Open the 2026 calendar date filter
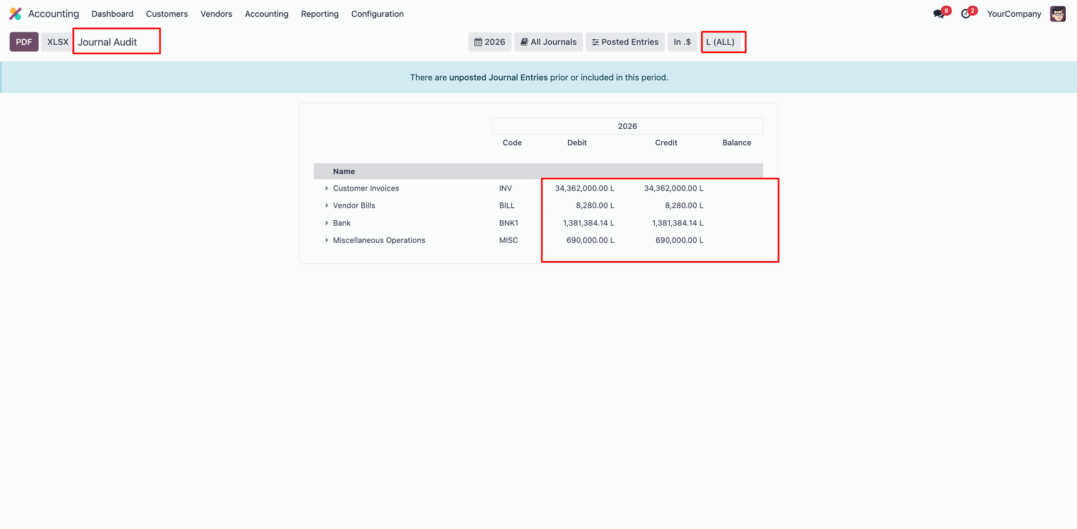Image resolution: width=1077 pixels, height=529 pixels. pos(489,42)
